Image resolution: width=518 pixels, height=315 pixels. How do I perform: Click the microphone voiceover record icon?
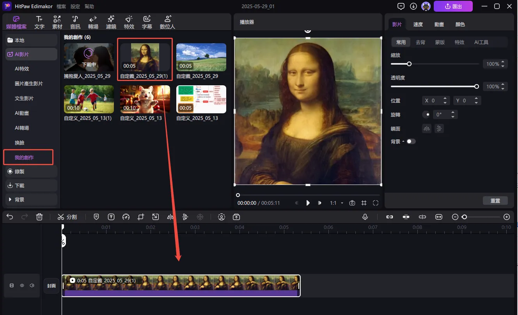click(365, 217)
